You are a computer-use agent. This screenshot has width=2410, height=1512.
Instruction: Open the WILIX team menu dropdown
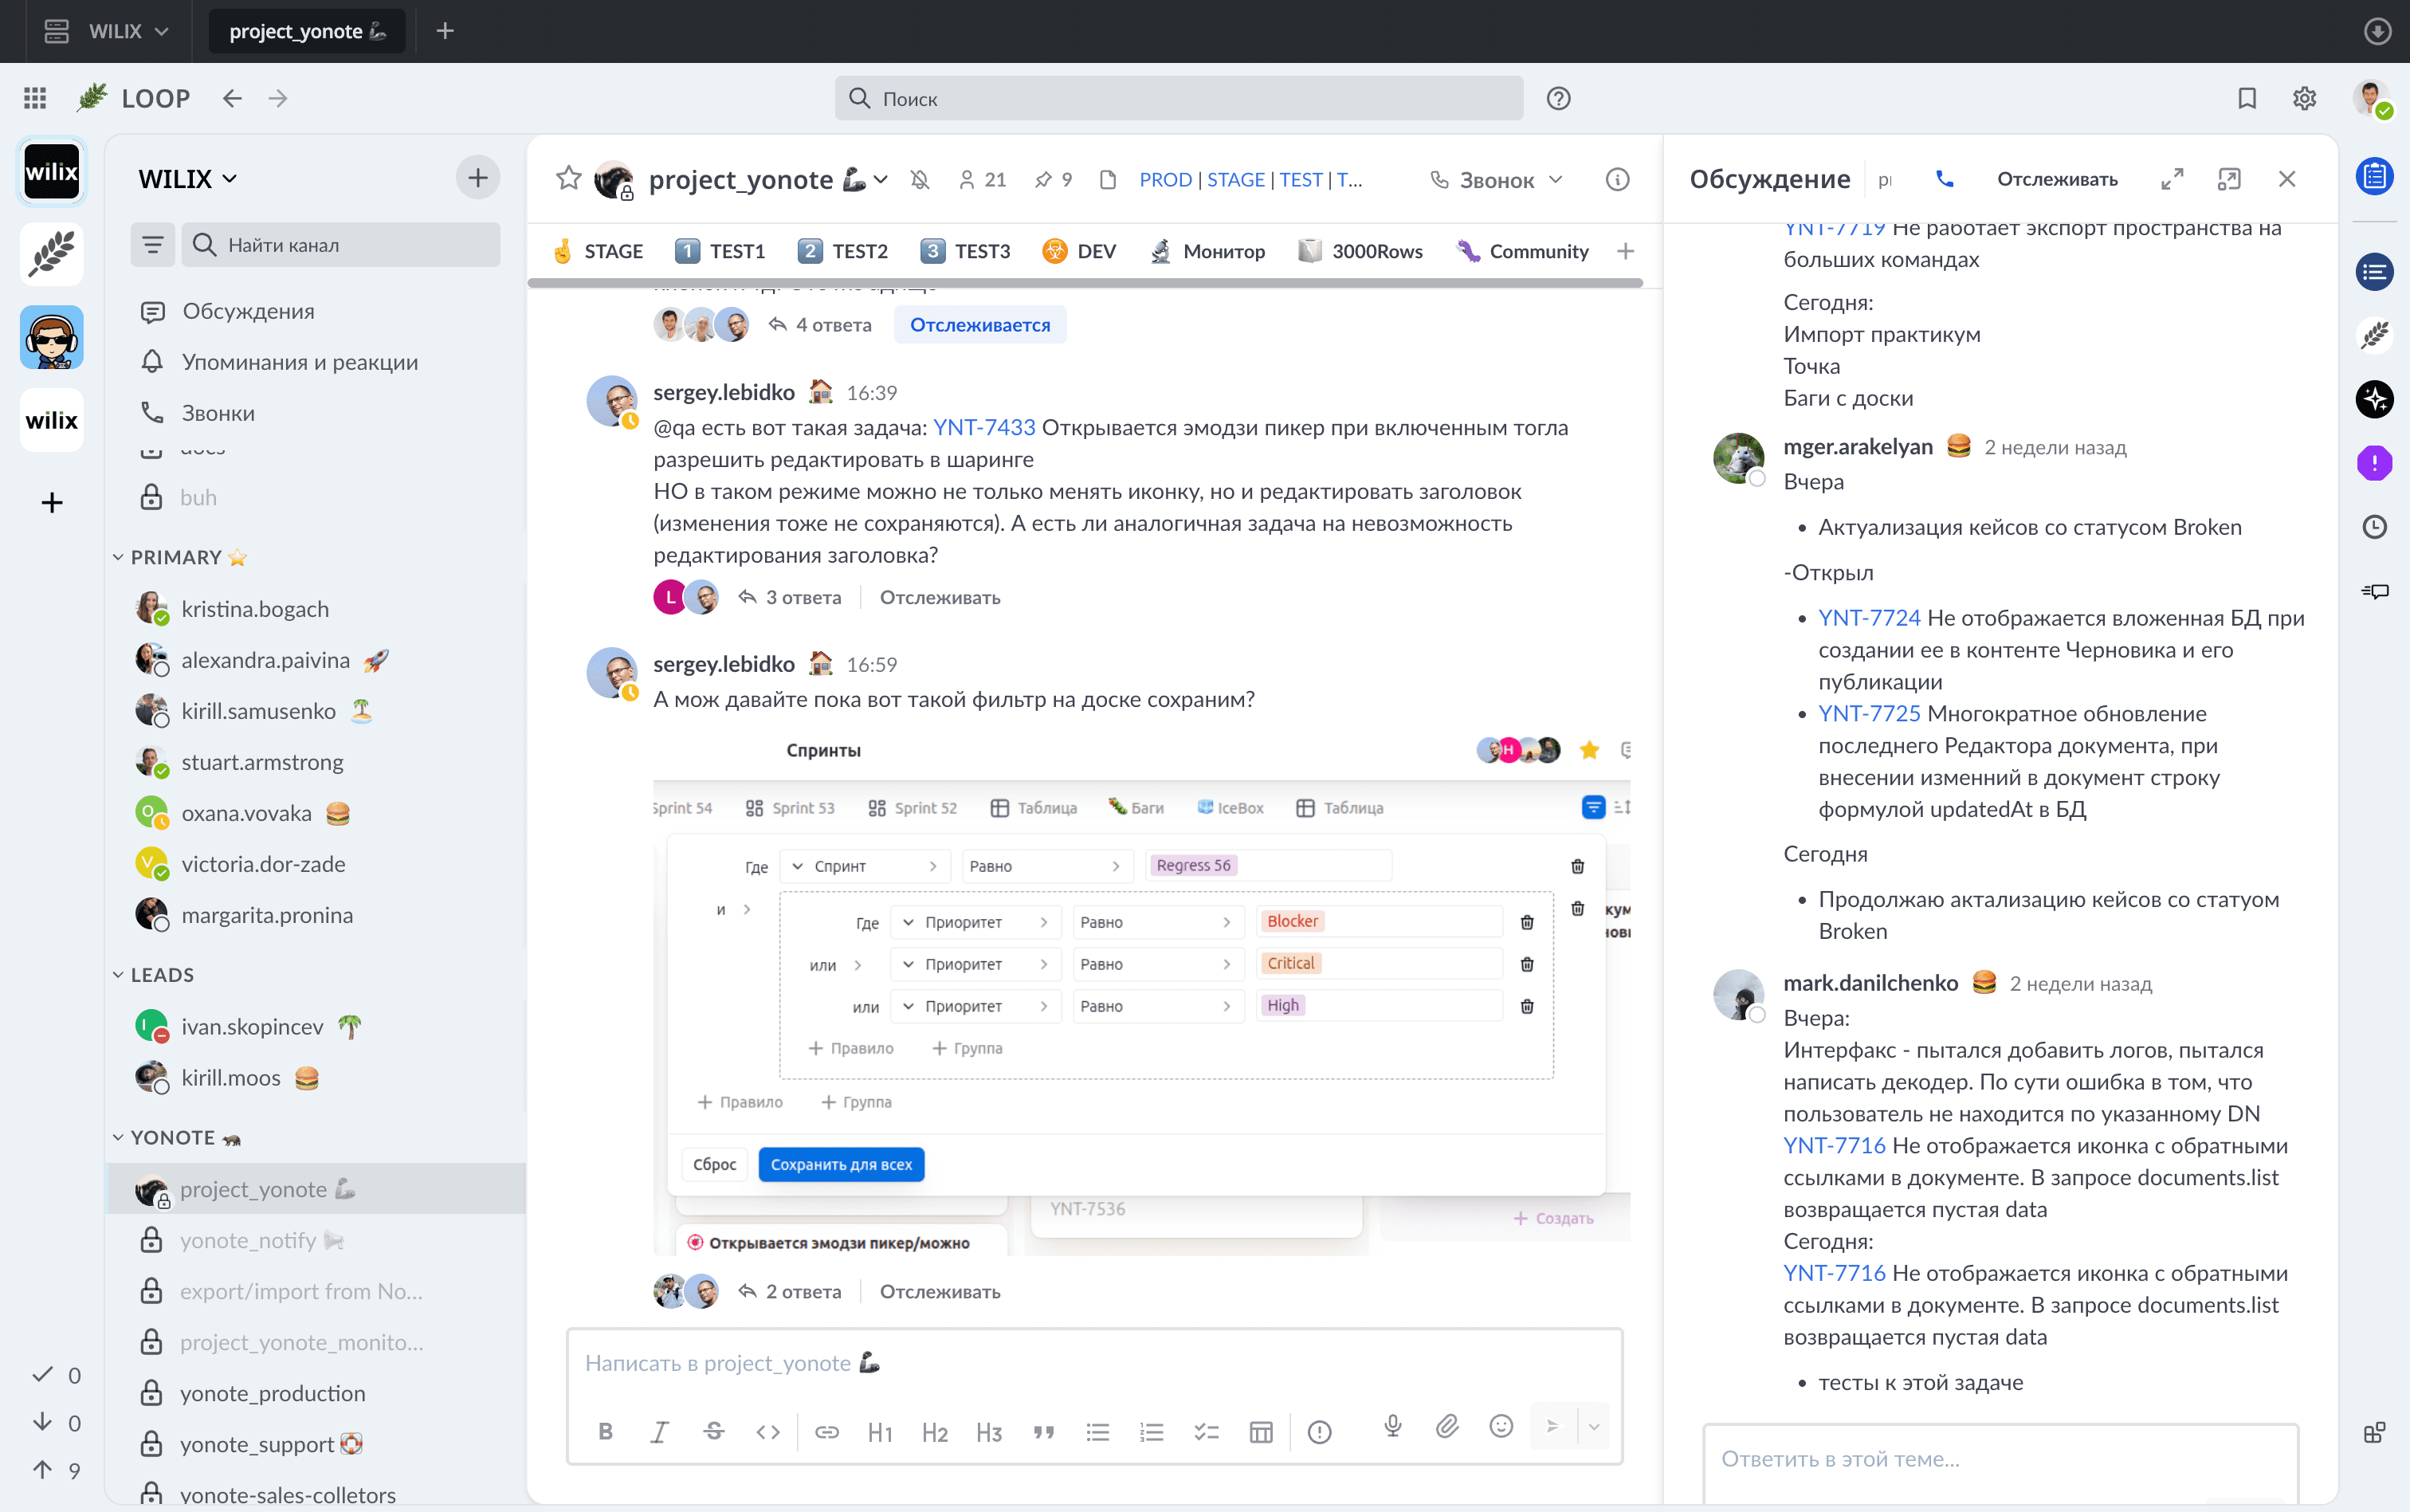188,179
